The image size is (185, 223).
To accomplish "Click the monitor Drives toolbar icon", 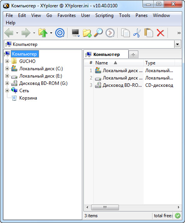I will [x=76, y=33].
